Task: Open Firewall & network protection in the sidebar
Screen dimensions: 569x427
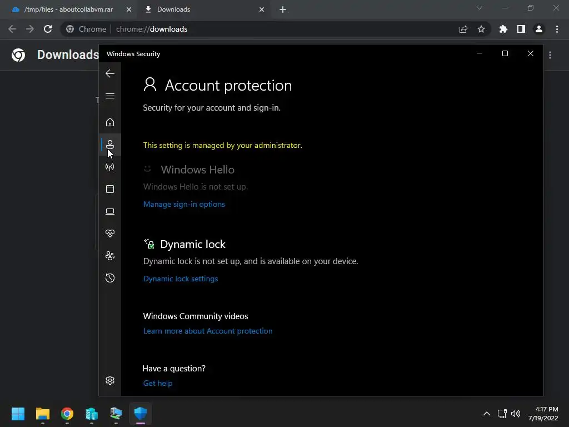Action: (x=110, y=167)
